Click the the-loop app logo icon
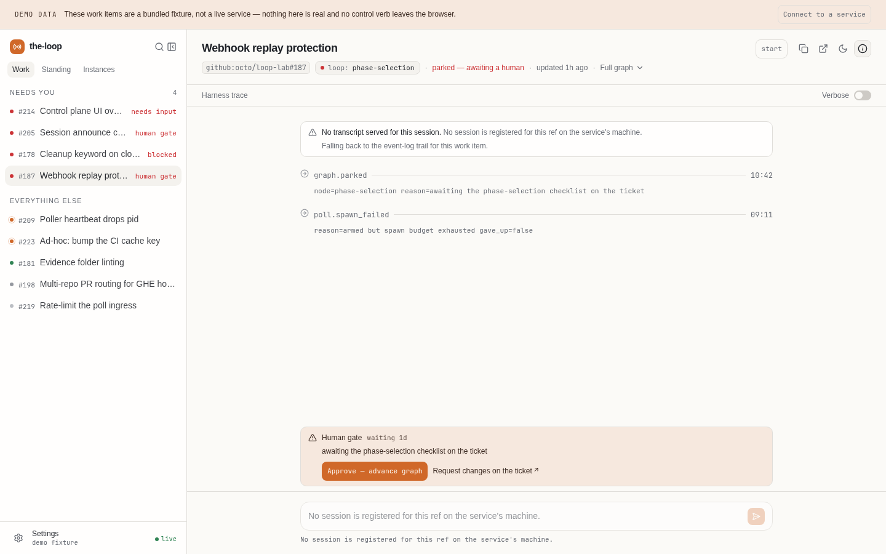The width and height of the screenshot is (886, 554). tap(17, 47)
